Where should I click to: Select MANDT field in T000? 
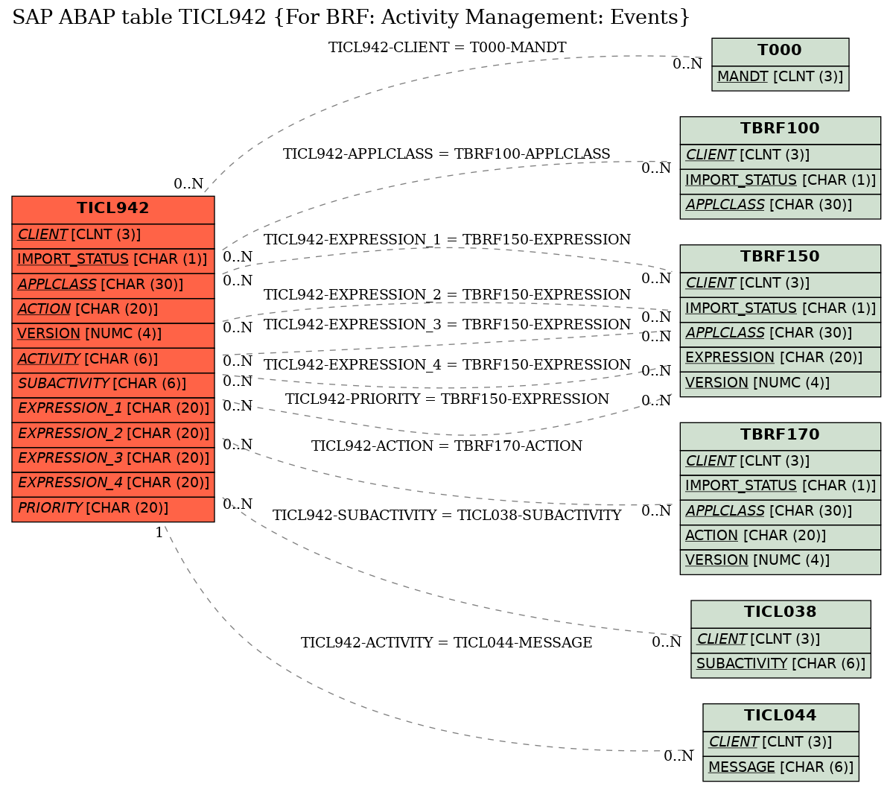pyautogui.click(x=781, y=77)
